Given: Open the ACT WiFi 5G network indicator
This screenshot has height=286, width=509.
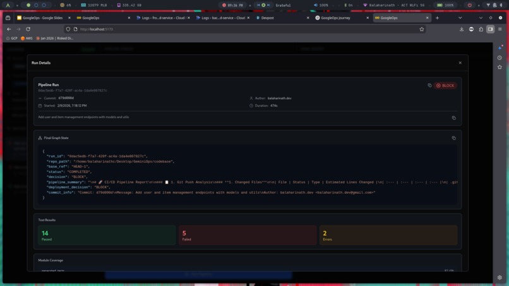Looking at the screenshot, I should (x=393, y=5).
